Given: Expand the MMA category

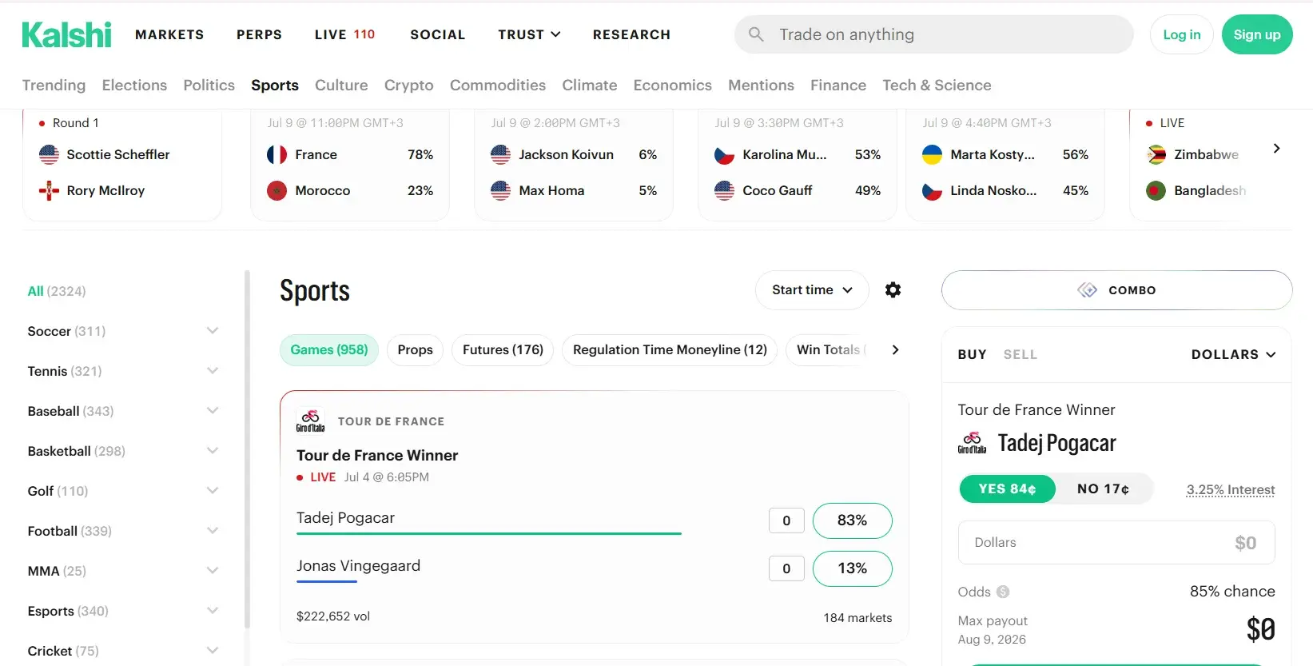Looking at the screenshot, I should click(x=213, y=571).
